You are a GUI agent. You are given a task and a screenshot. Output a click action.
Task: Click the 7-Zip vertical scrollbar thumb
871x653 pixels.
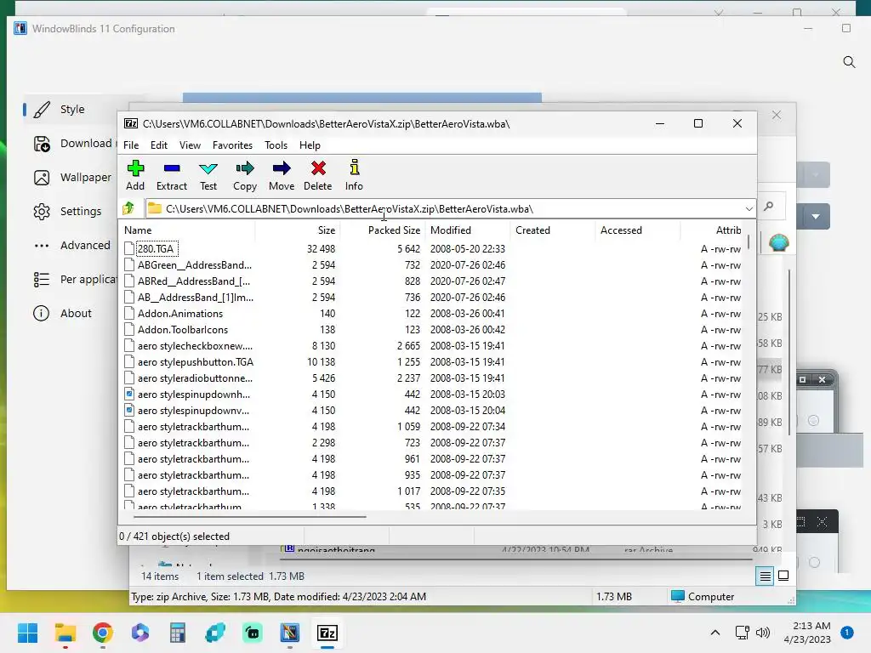(x=749, y=242)
